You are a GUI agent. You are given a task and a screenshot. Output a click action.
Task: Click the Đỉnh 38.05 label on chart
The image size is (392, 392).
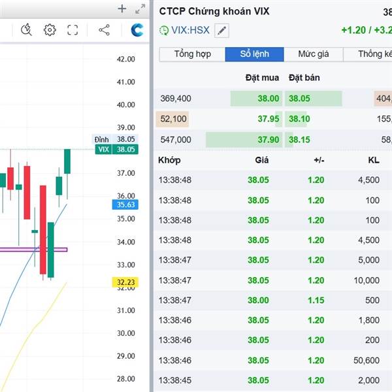click(x=115, y=139)
